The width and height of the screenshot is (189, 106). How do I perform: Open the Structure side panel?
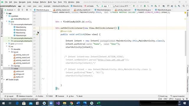coord(2,74)
